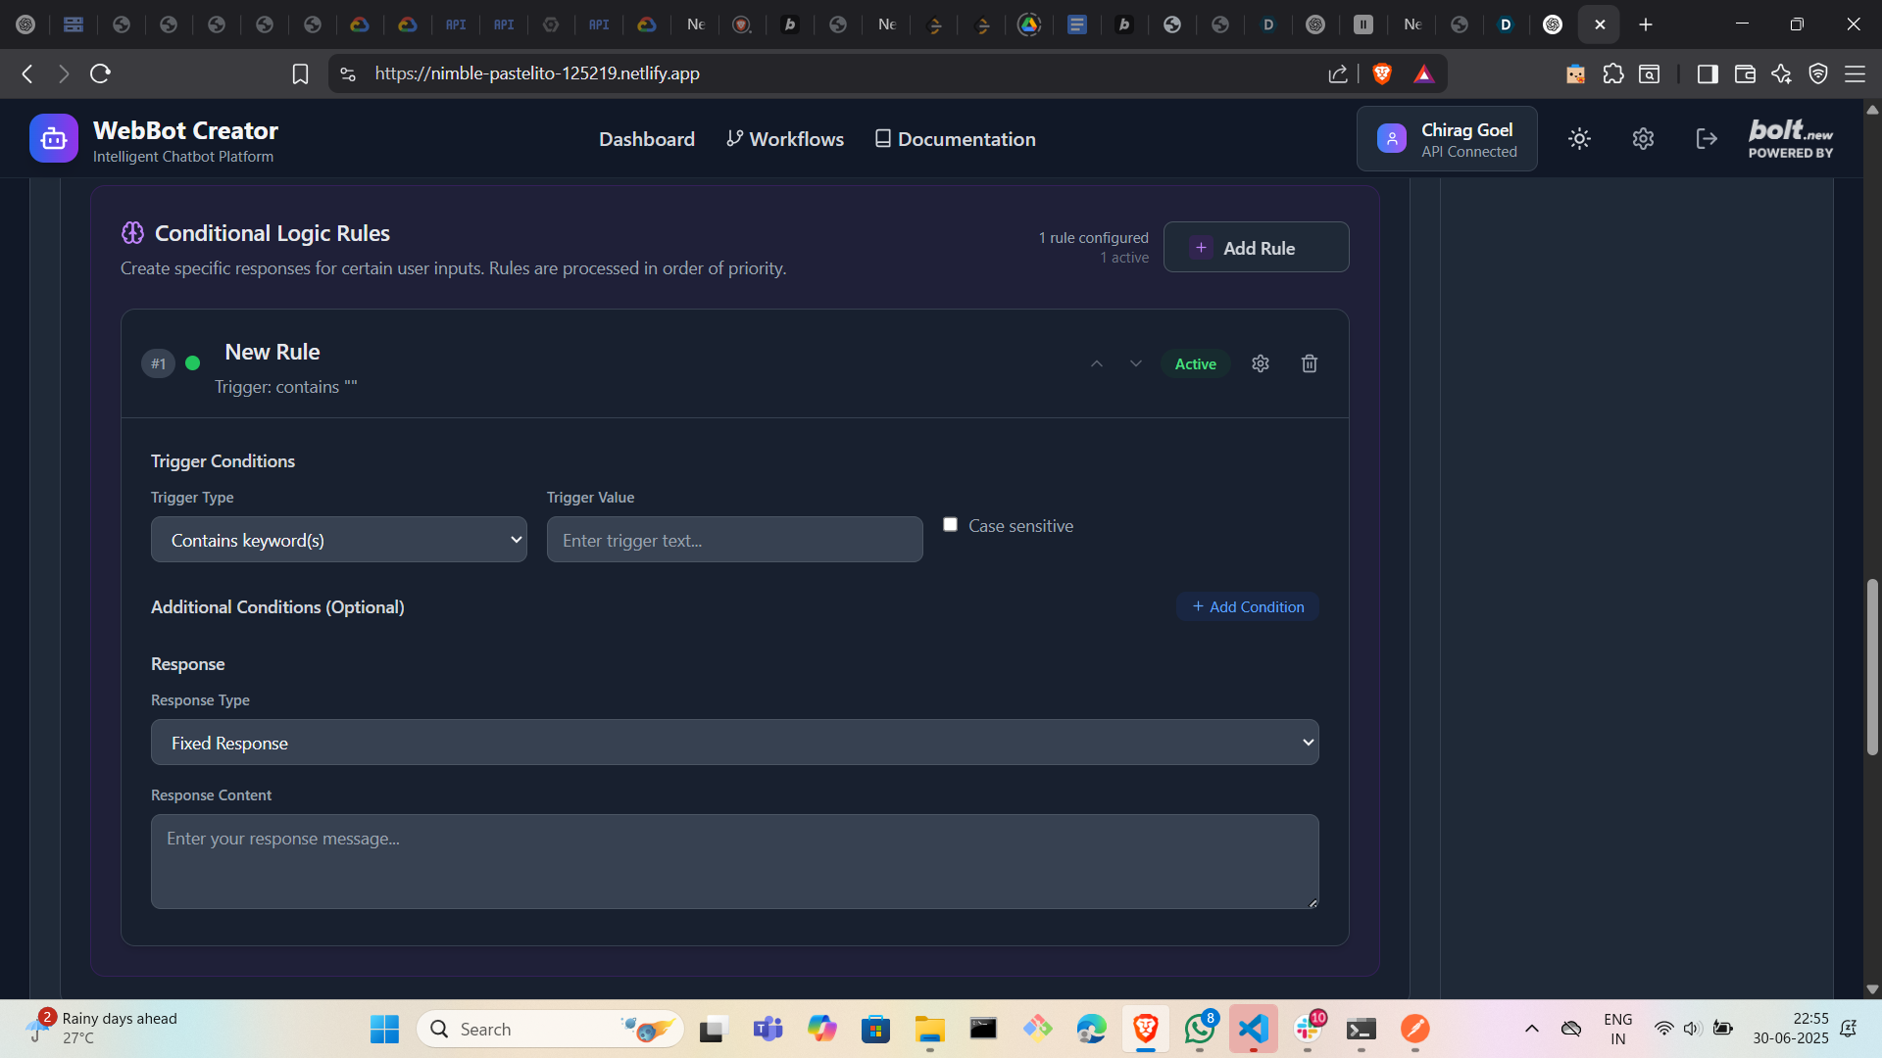Click Brave Shields icon in address bar
Image resolution: width=1882 pixels, height=1058 pixels.
pos(1382,73)
